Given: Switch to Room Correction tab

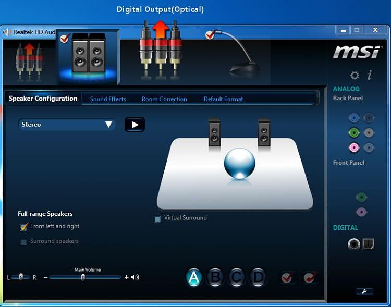Looking at the screenshot, I should pyautogui.click(x=164, y=99).
